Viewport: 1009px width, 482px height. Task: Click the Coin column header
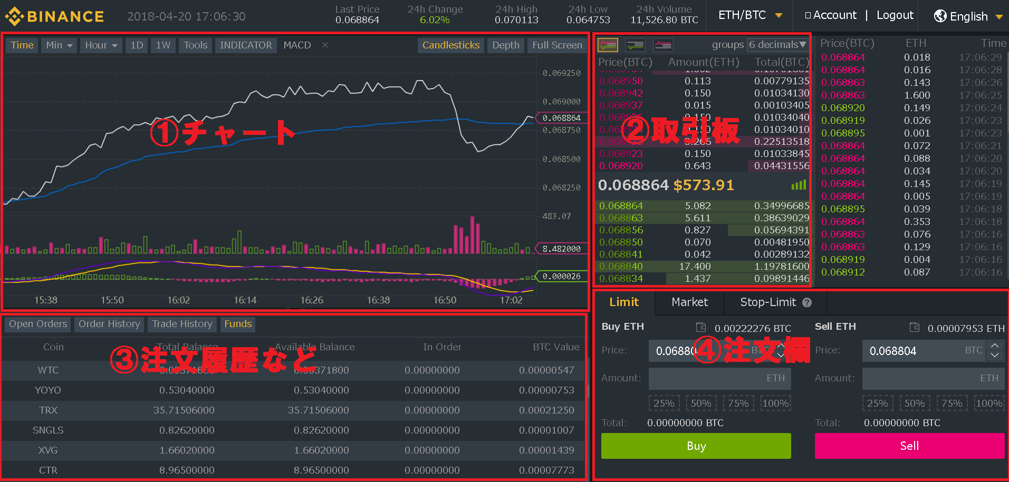click(53, 347)
